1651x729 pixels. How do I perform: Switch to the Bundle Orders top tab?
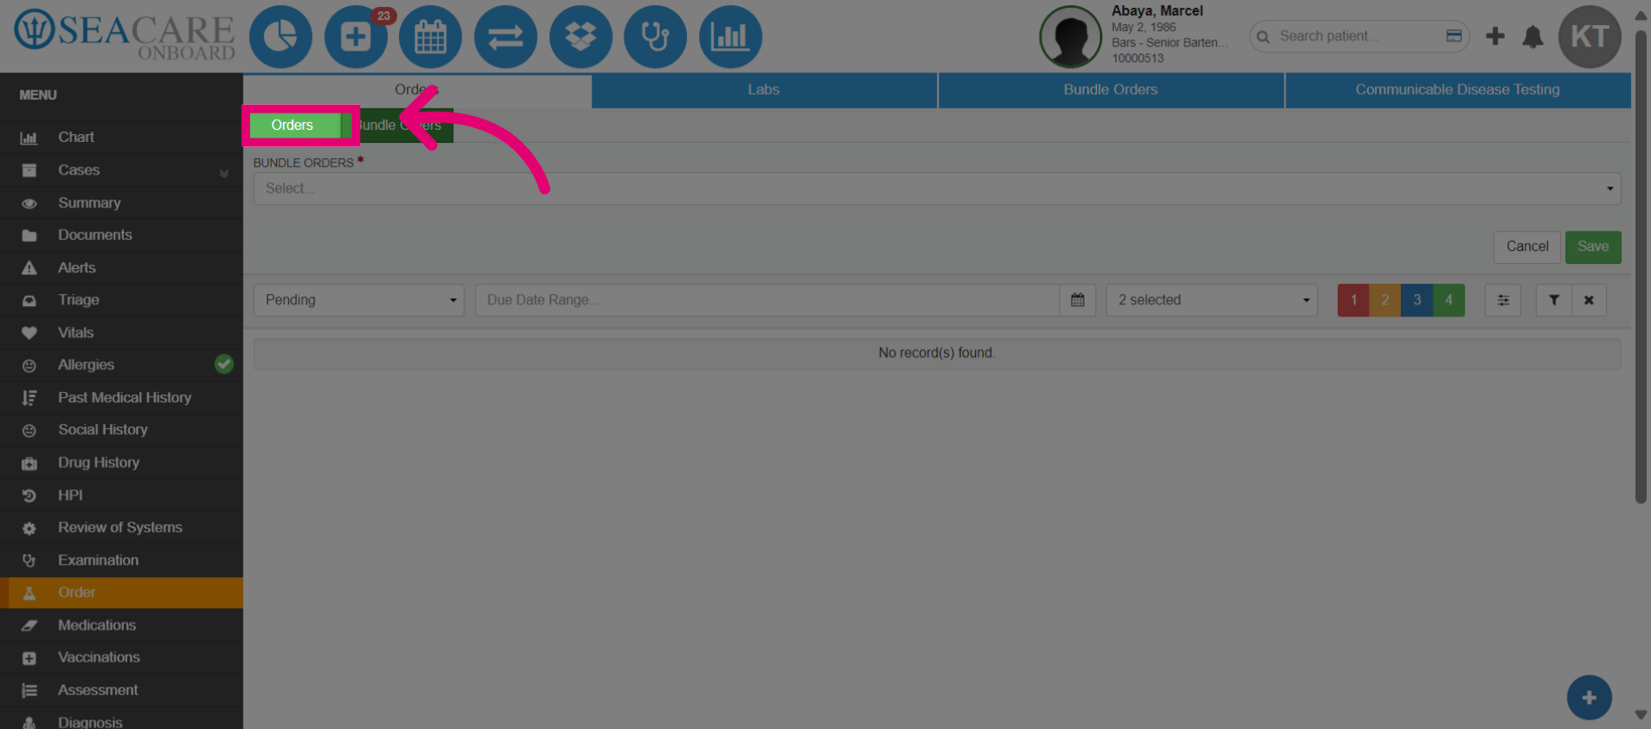coord(1111,90)
